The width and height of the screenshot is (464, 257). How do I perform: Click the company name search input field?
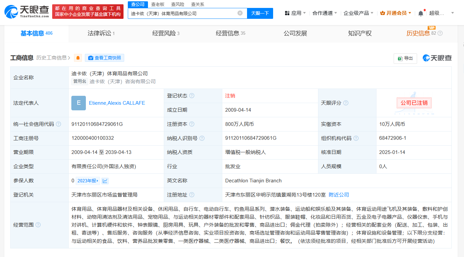pos(182,13)
